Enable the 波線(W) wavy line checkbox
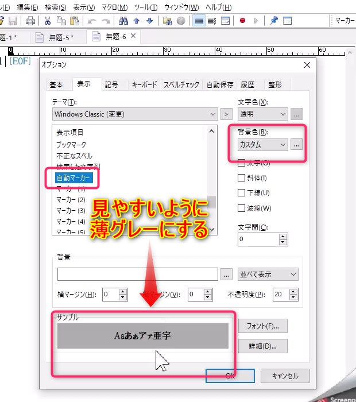The width and height of the screenshot is (356, 402). 241,208
